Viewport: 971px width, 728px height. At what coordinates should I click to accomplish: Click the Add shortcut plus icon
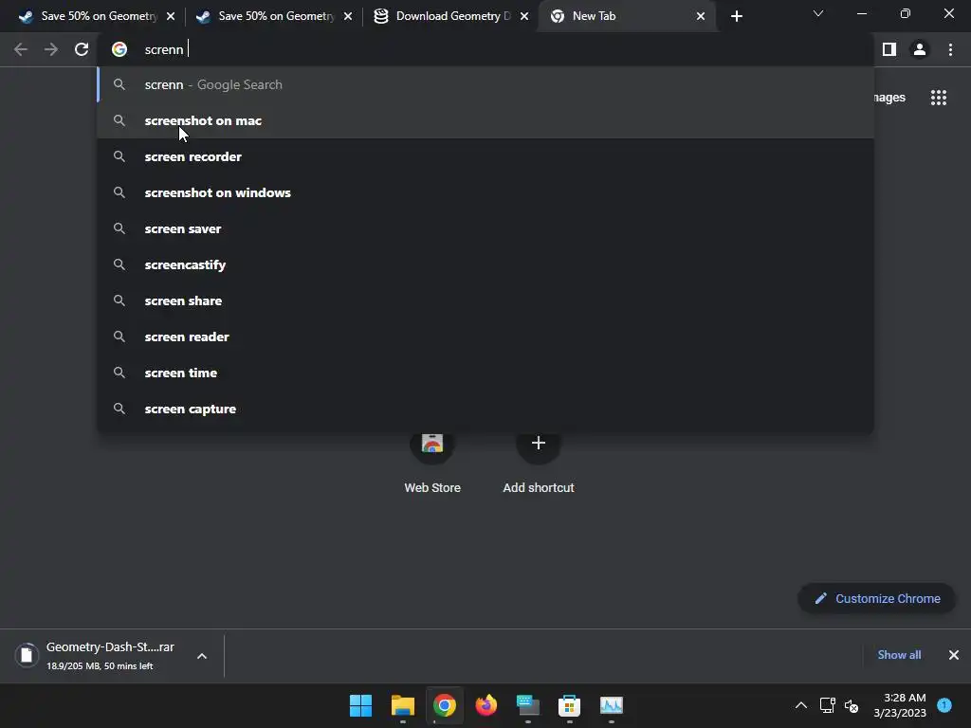point(539,444)
